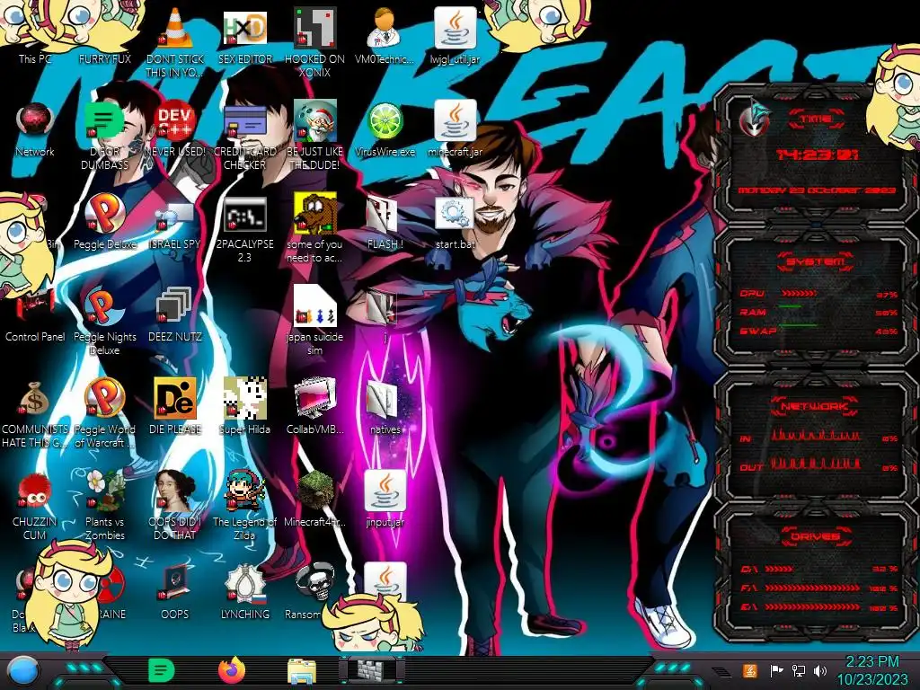Launch the Super Hilda game icon
The width and height of the screenshot is (920, 690).
(x=244, y=406)
